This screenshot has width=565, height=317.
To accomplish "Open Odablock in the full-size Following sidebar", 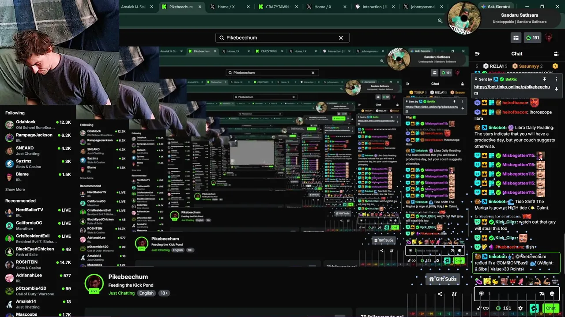I will (38, 125).
